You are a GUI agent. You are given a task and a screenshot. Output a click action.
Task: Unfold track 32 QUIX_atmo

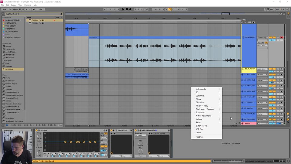pos(242,75)
